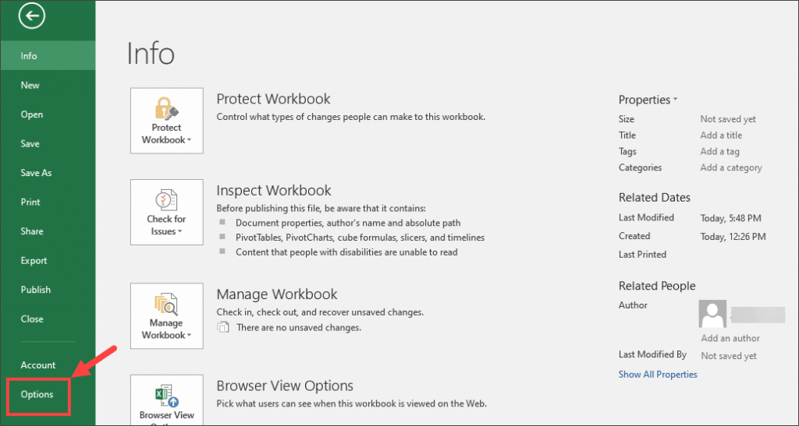The height and width of the screenshot is (426, 799).
Task: Click Add a tag field
Action: point(719,152)
